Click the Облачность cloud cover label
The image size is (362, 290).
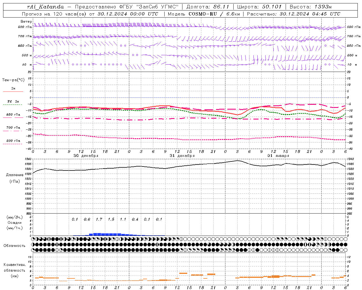click(x=14, y=246)
